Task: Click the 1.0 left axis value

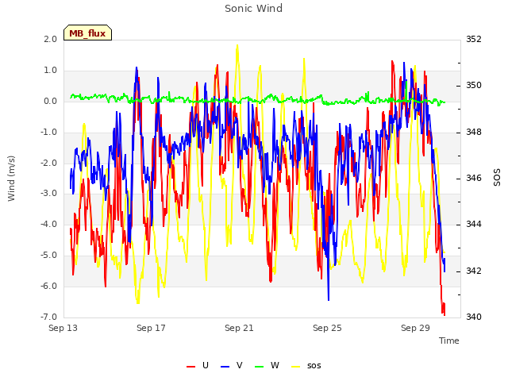Action: click(50, 71)
